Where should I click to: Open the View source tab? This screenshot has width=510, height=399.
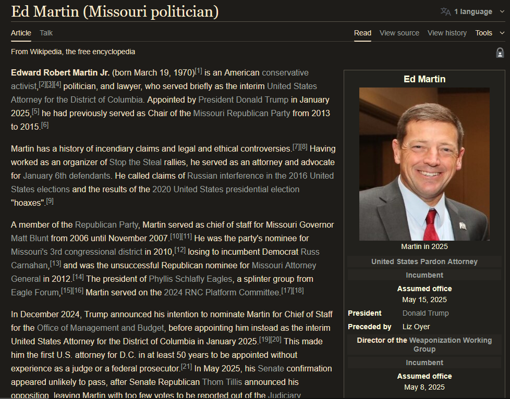pos(399,33)
